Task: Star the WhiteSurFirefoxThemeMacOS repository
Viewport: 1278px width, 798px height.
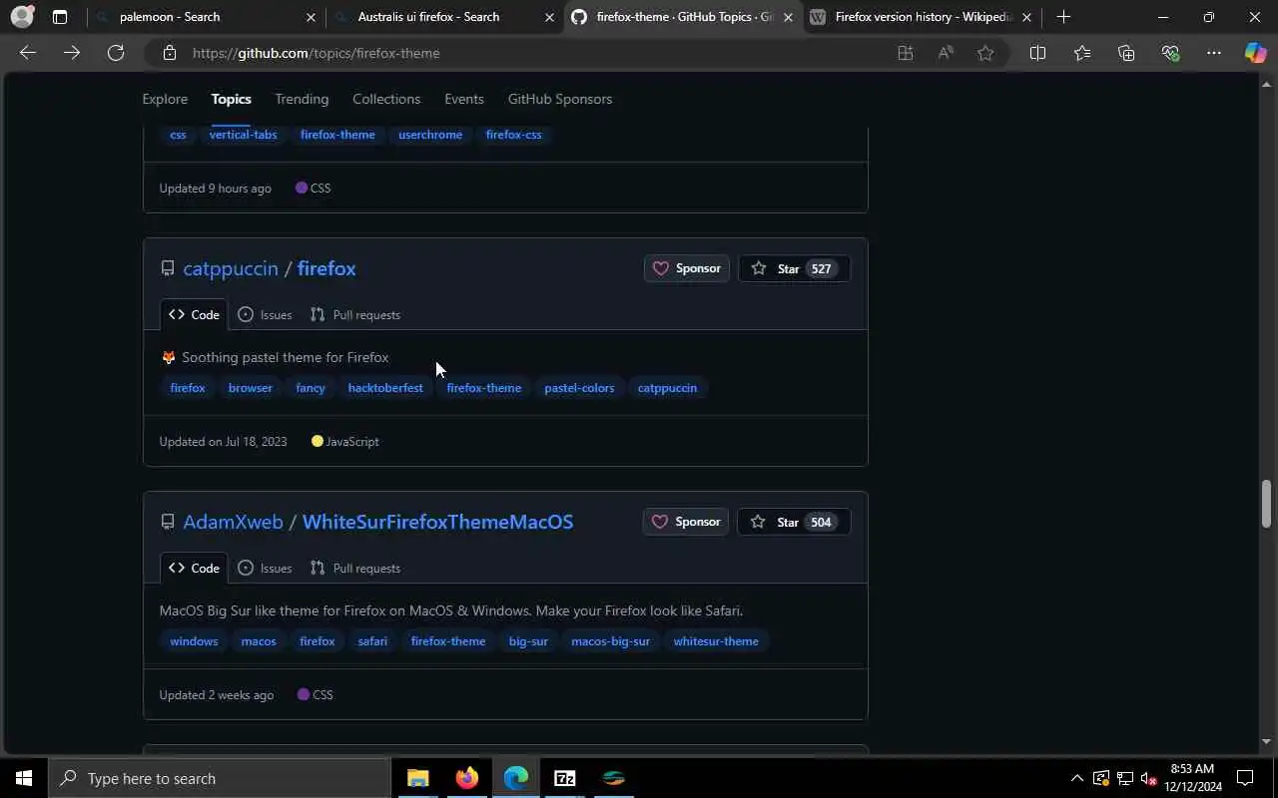Action: tap(794, 522)
